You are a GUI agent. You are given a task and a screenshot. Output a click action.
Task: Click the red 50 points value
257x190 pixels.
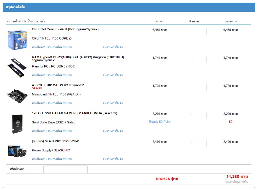pyautogui.click(x=231, y=122)
